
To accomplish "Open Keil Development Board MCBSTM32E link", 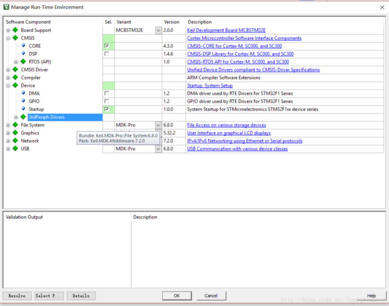I will click(226, 30).
